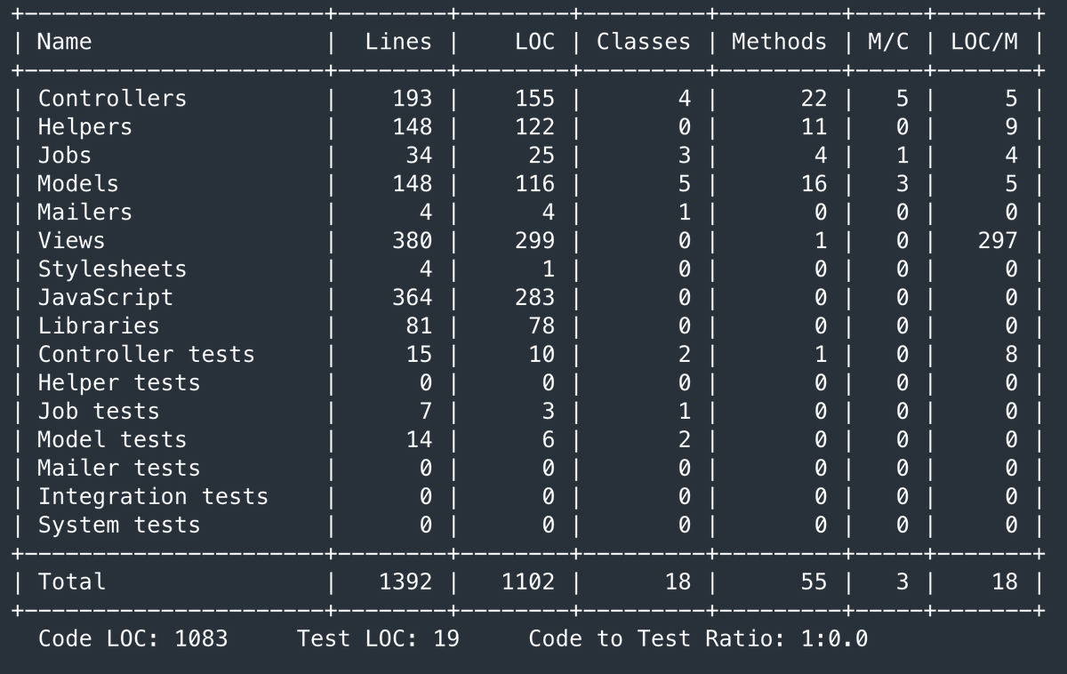Select the "M/C" column header

click(x=888, y=42)
